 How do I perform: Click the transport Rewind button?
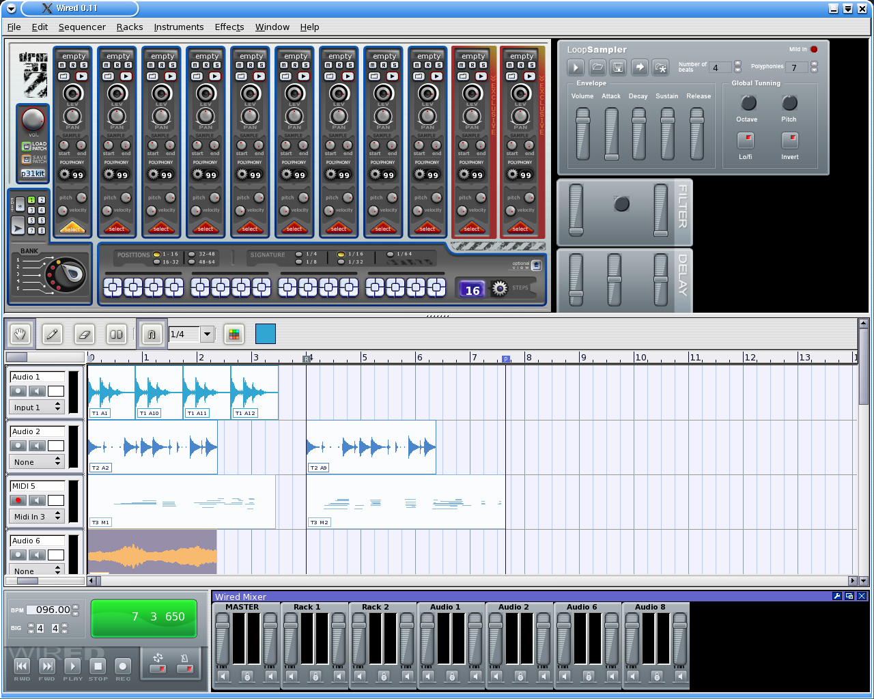tap(22, 666)
